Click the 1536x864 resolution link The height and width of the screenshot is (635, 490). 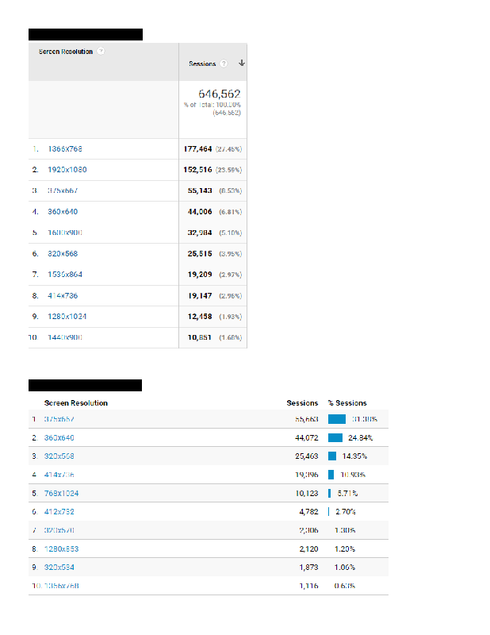[x=65, y=274]
